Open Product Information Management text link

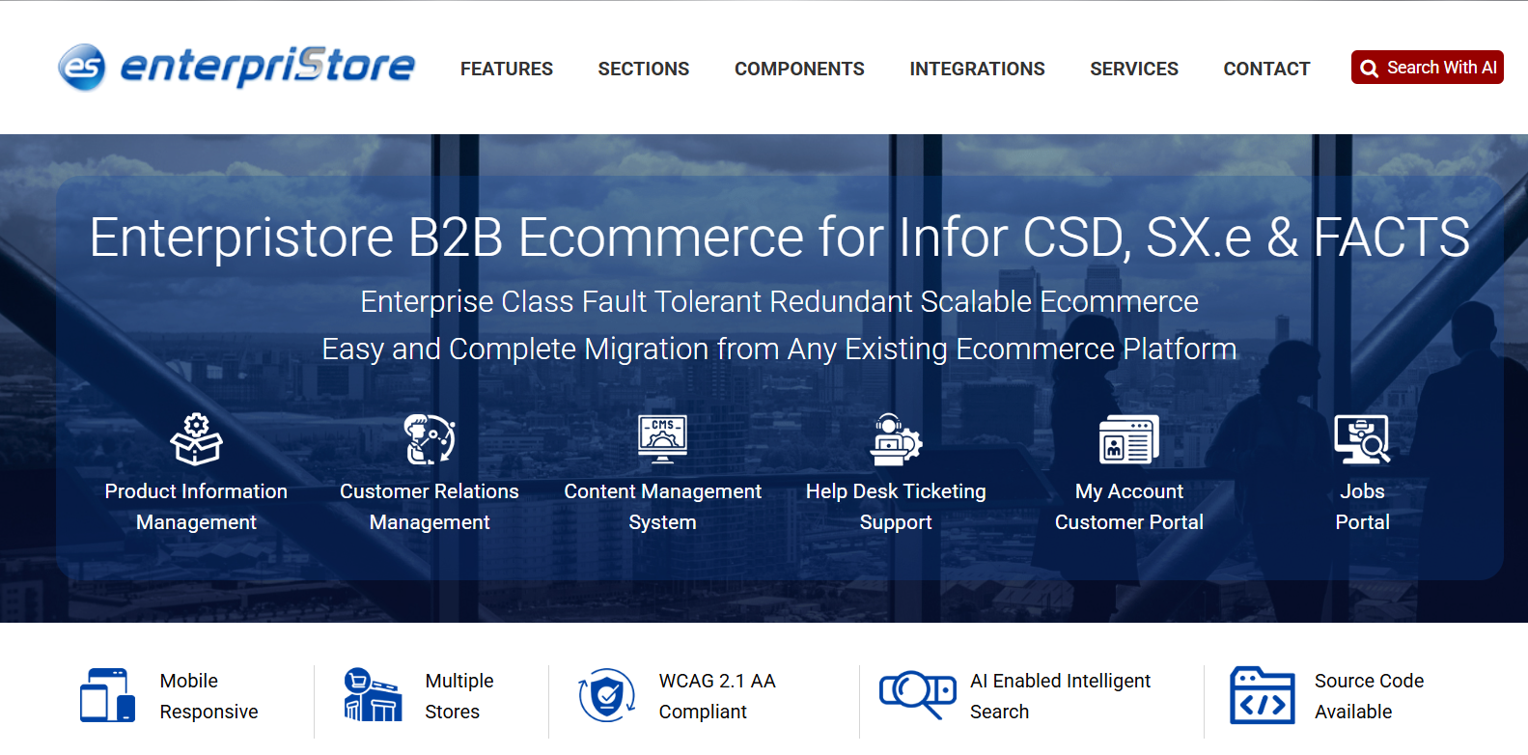pyautogui.click(x=196, y=507)
